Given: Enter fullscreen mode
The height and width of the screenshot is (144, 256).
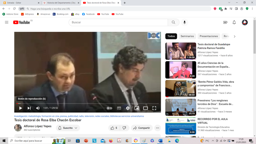Looking at the screenshot, I should 154,108.
